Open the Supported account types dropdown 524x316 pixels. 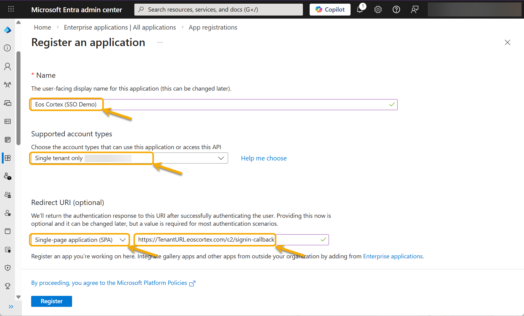coord(129,158)
